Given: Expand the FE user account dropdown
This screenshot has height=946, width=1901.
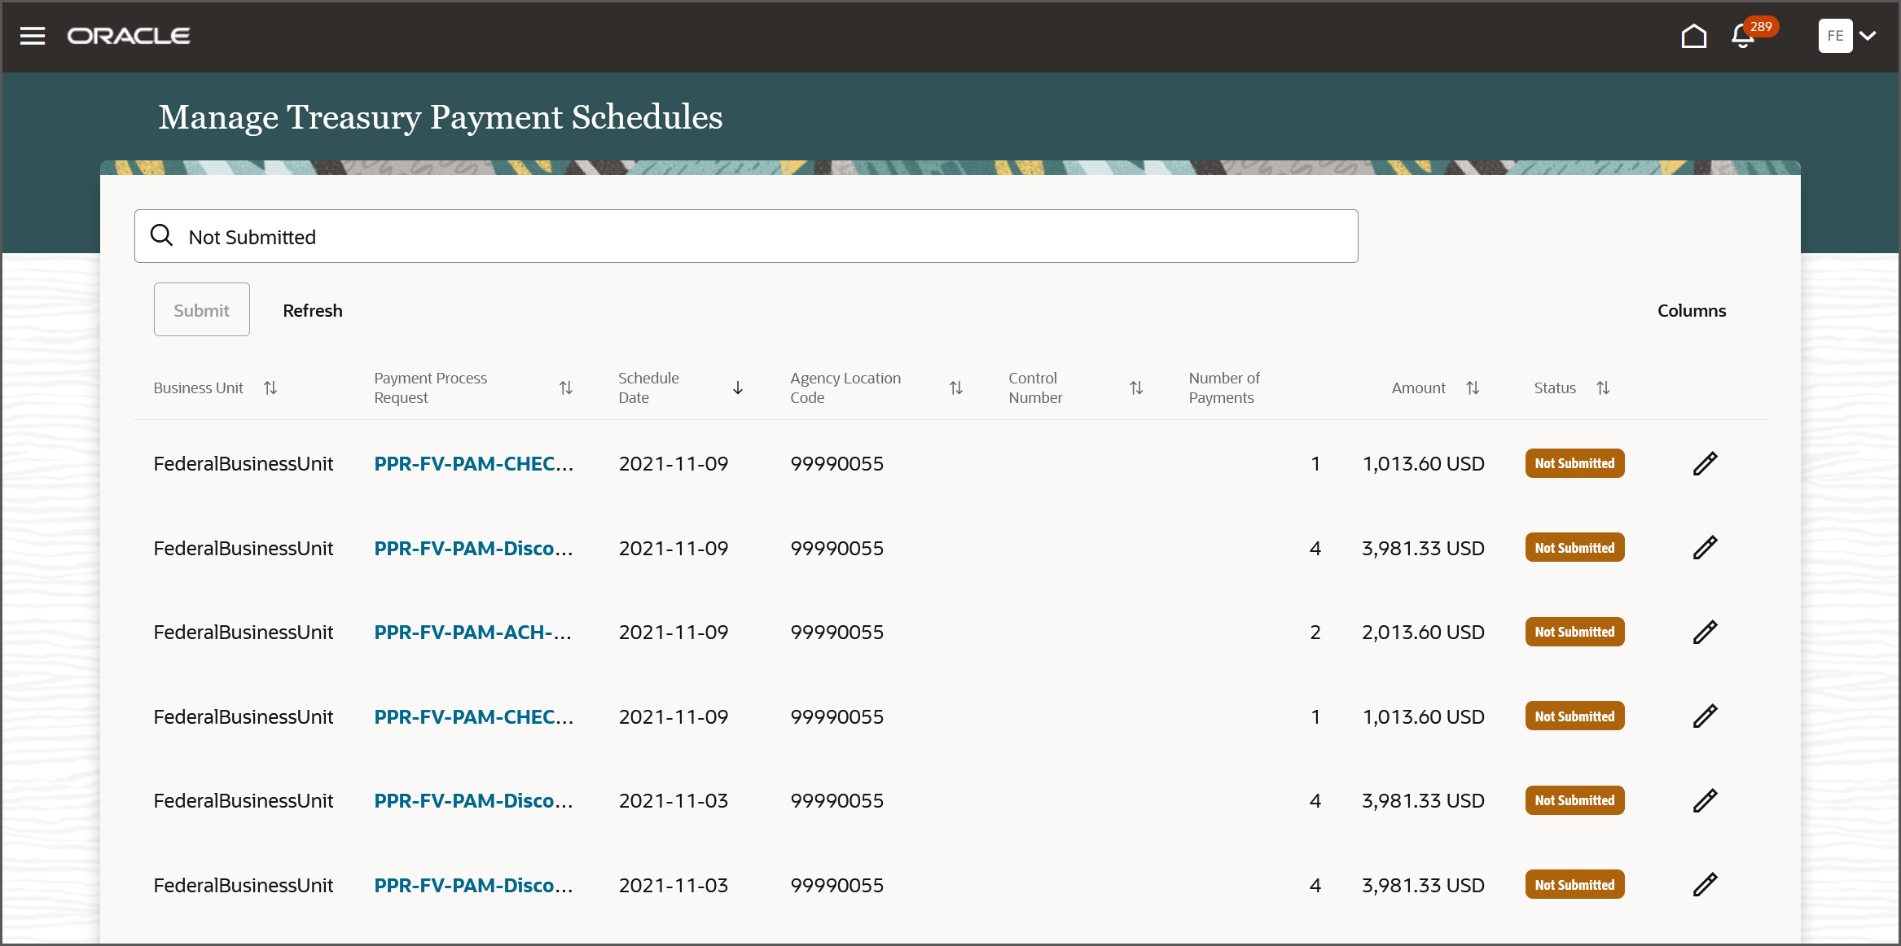Looking at the screenshot, I should coord(1868,36).
